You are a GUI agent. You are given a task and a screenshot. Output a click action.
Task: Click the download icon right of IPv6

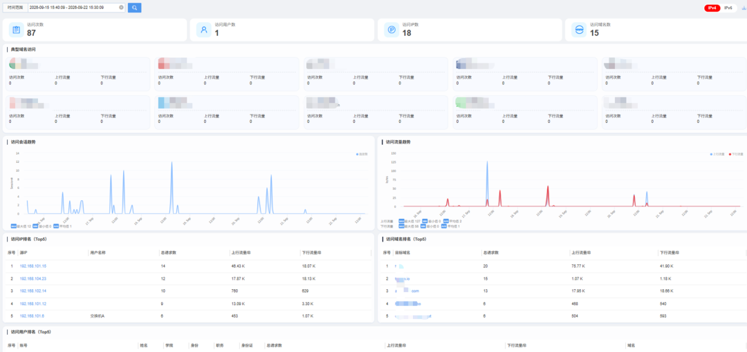(x=744, y=8)
